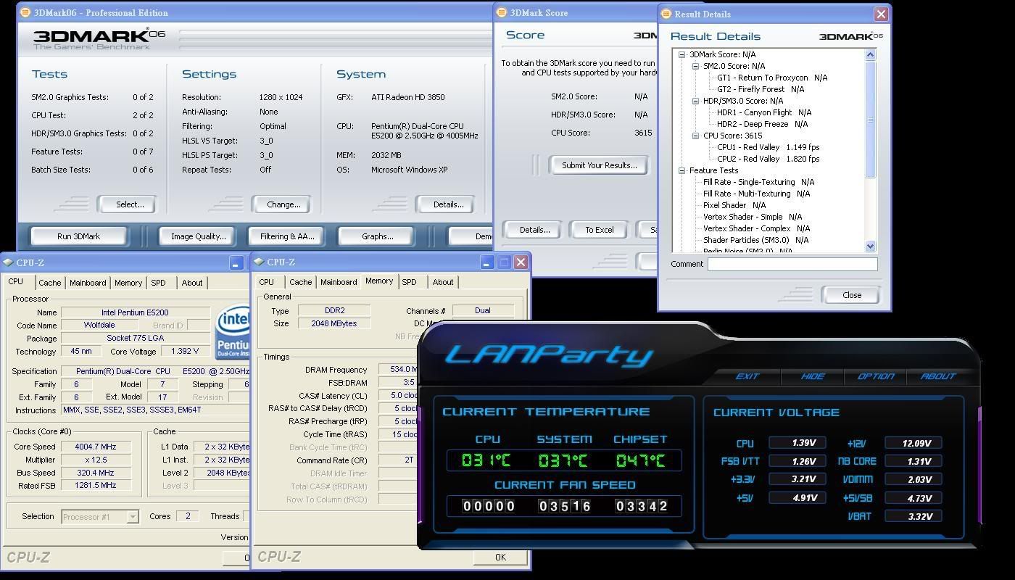Click the 3DMark Score window title icon
The image size is (1015, 580).
pyautogui.click(x=502, y=12)
